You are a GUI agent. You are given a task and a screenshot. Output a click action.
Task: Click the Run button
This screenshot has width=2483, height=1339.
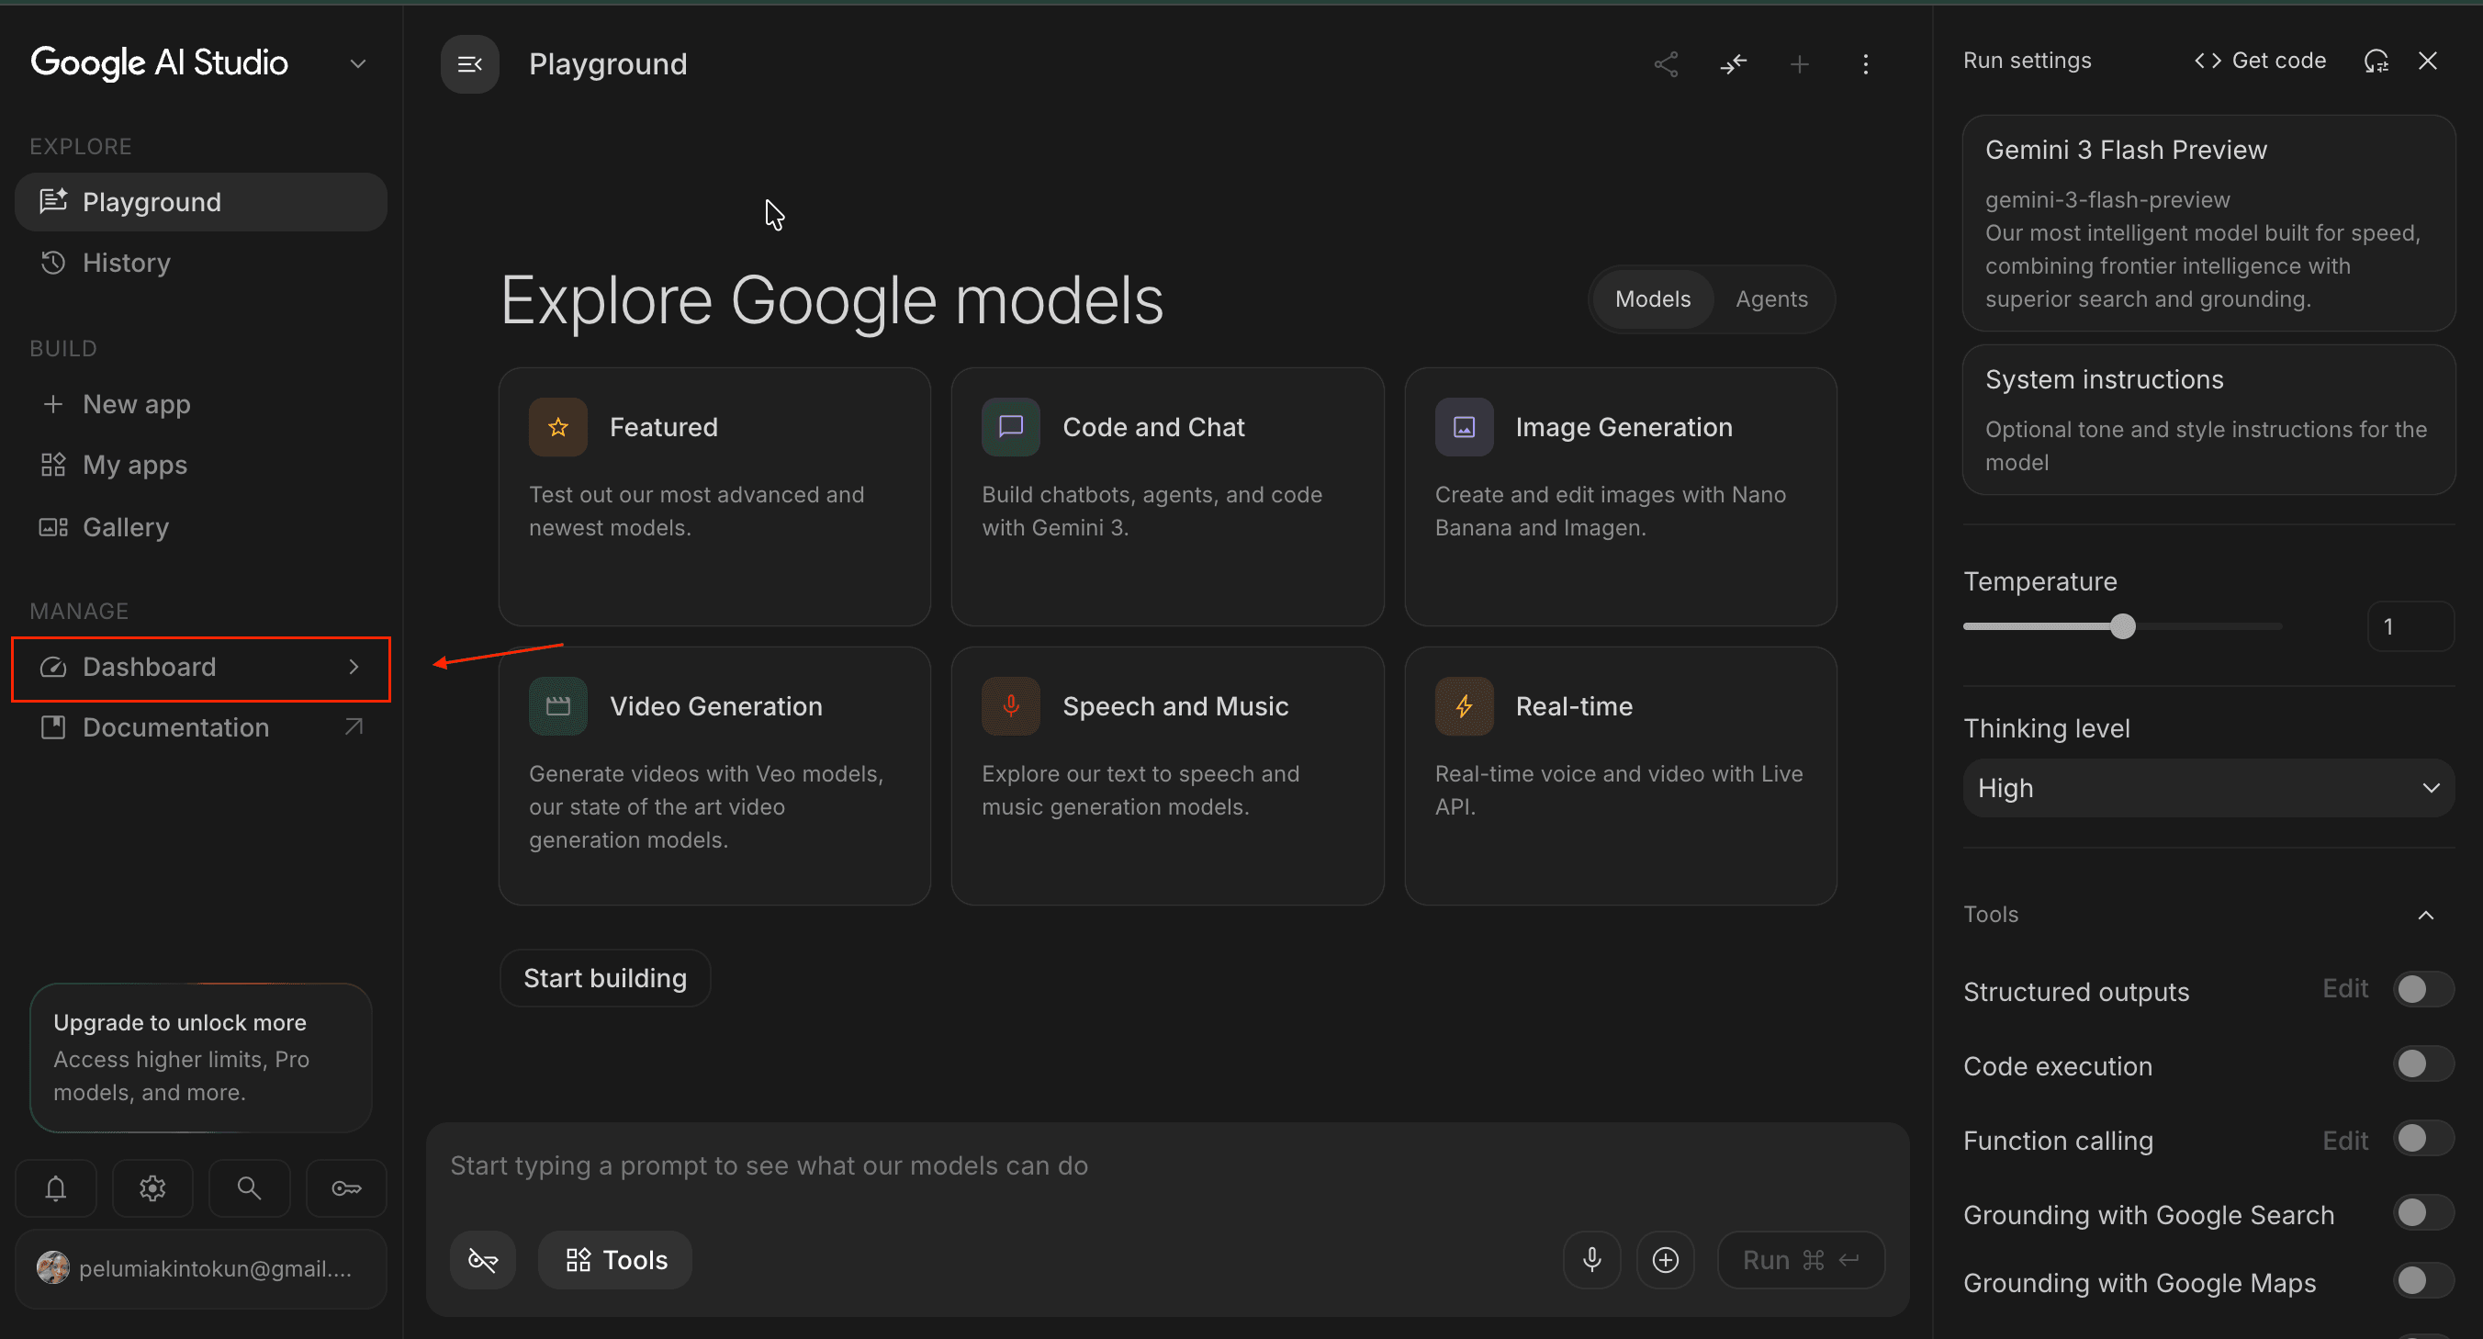point(1800,1259)
